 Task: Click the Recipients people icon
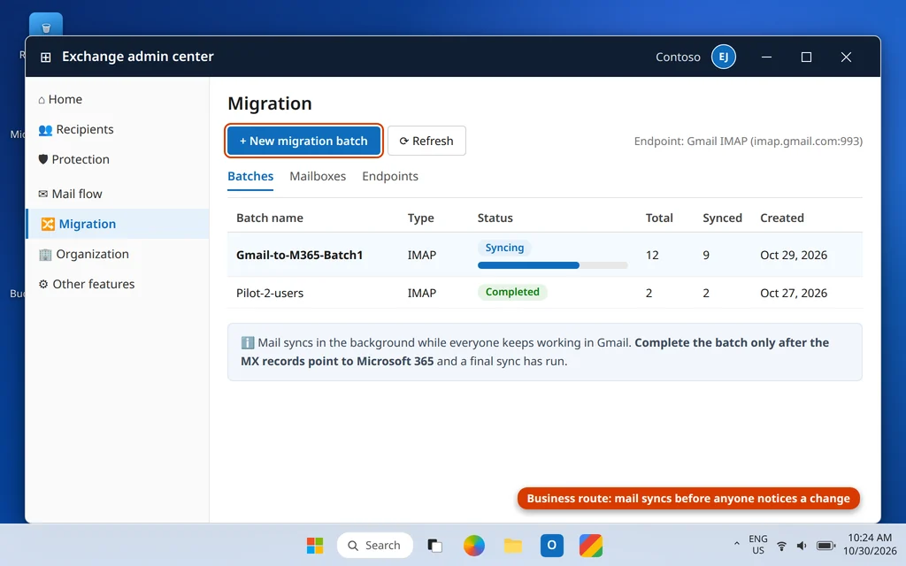tap(45, 130)
